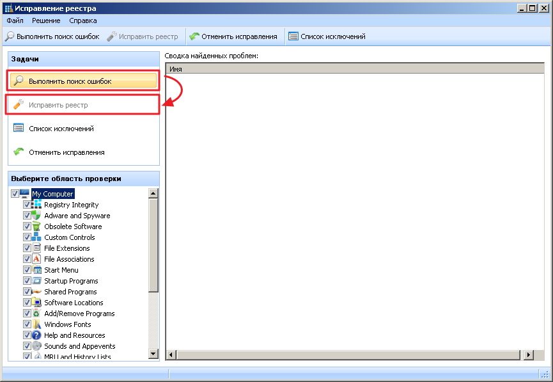Click the scan area list's up arrow
The image size is (553, 382).
[153, 193]
